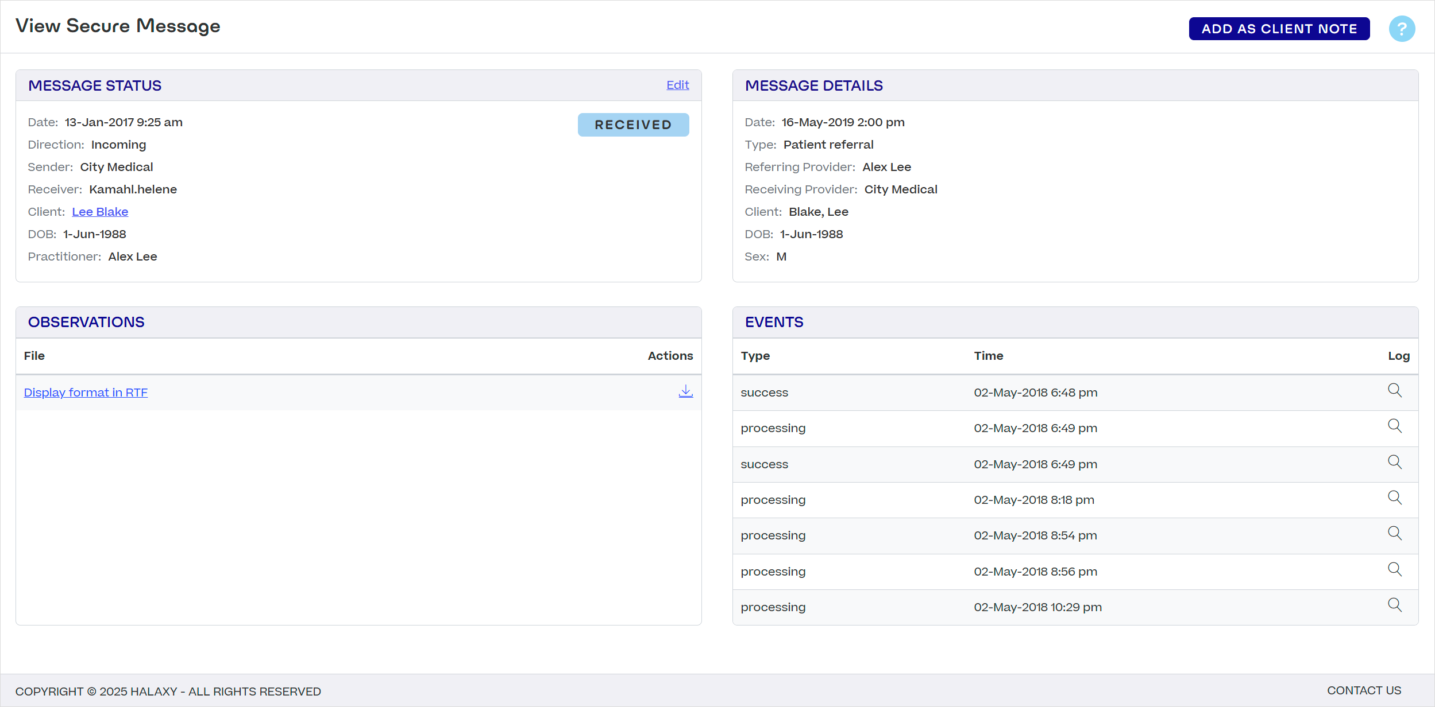View log for success event at 6:48 pm
Screen dimensions: 1435x707
(1394, 391)
